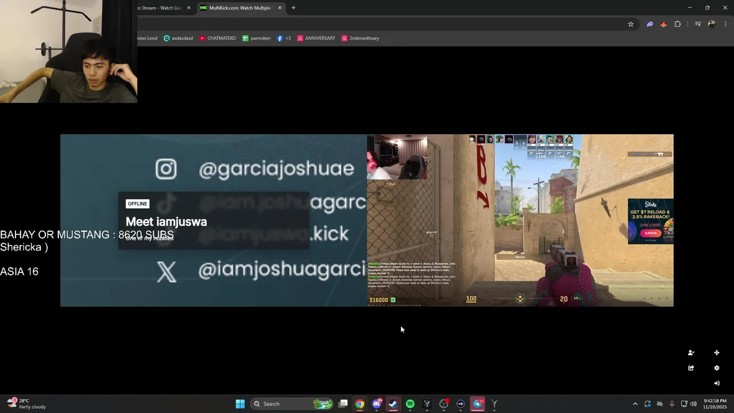
Task: Click the MultiKick move/rearrange layout icon
Action: pos(716,353)
